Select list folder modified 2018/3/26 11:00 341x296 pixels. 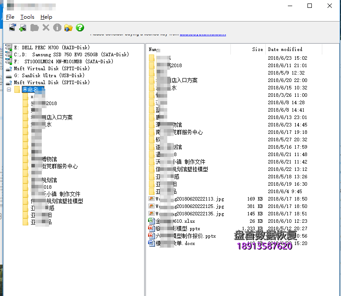(162, 95)
